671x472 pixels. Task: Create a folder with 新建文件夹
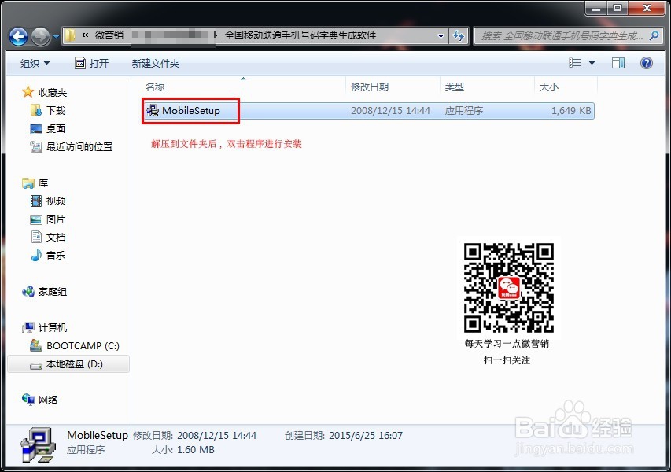155,64
